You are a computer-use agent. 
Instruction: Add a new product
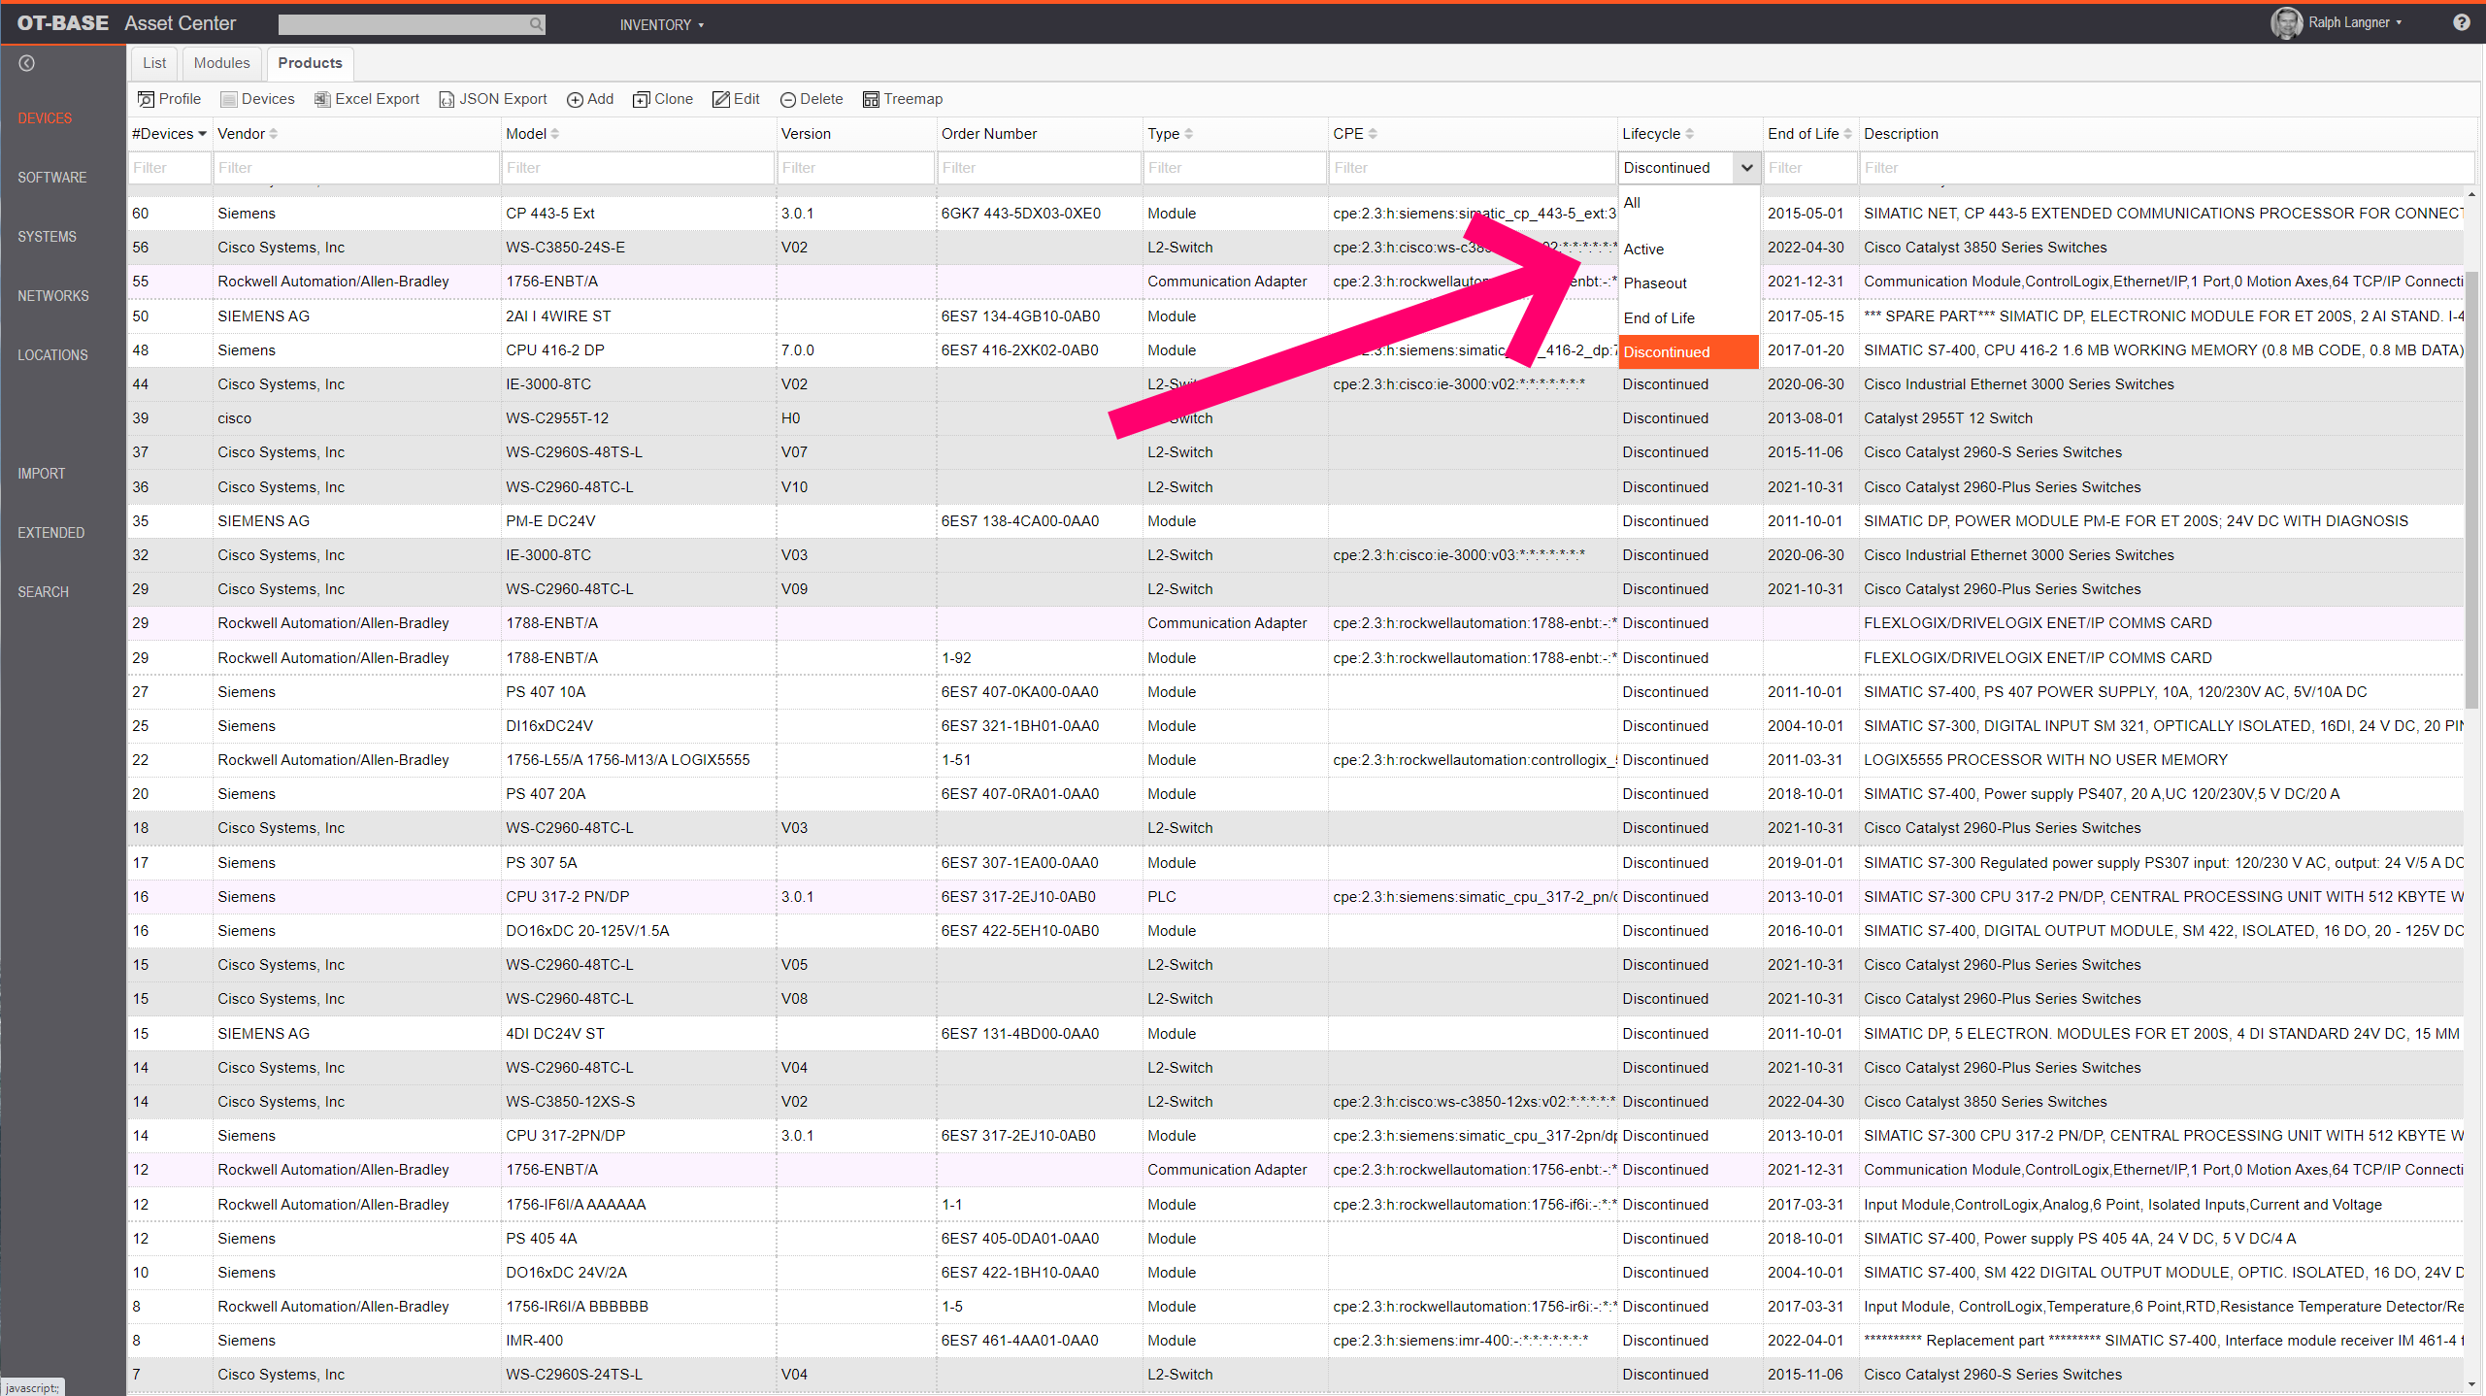coord(590,99)
